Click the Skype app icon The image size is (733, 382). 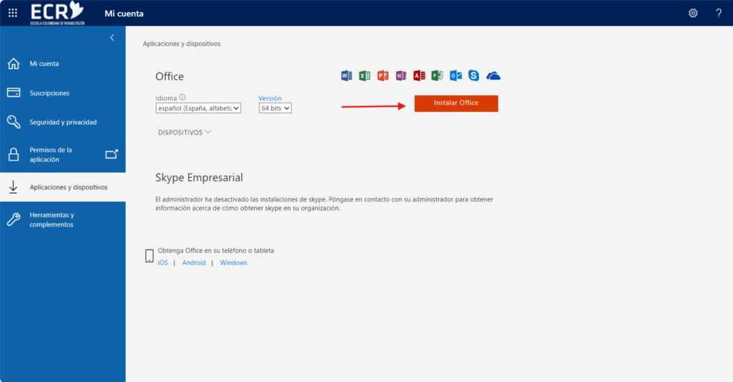click(x=474, y=76)
